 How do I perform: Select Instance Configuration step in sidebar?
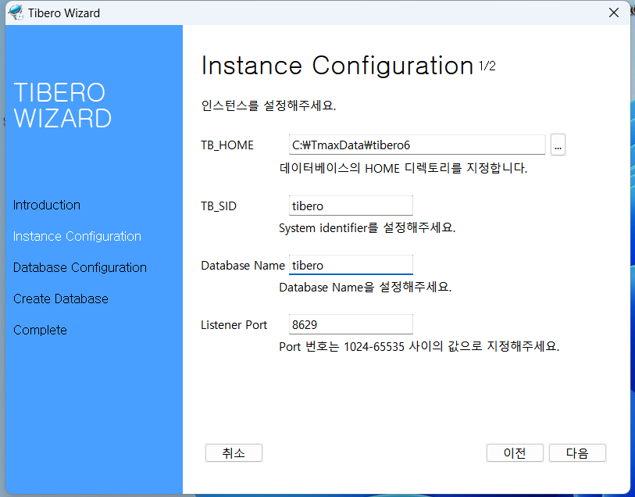[x=77, y=236]
